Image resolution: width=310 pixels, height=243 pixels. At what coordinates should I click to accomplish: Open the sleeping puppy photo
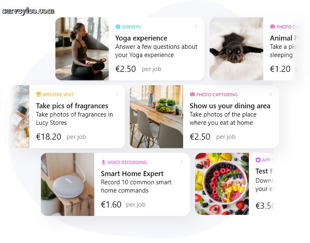pyautogui.click(x=236, y=49)
